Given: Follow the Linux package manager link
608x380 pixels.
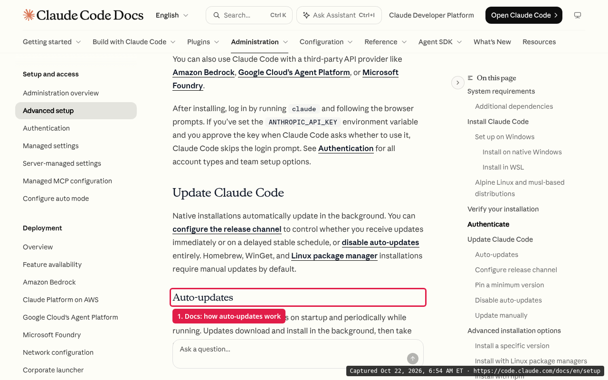Looking at the screenshot, I should [x=334, y=256].
